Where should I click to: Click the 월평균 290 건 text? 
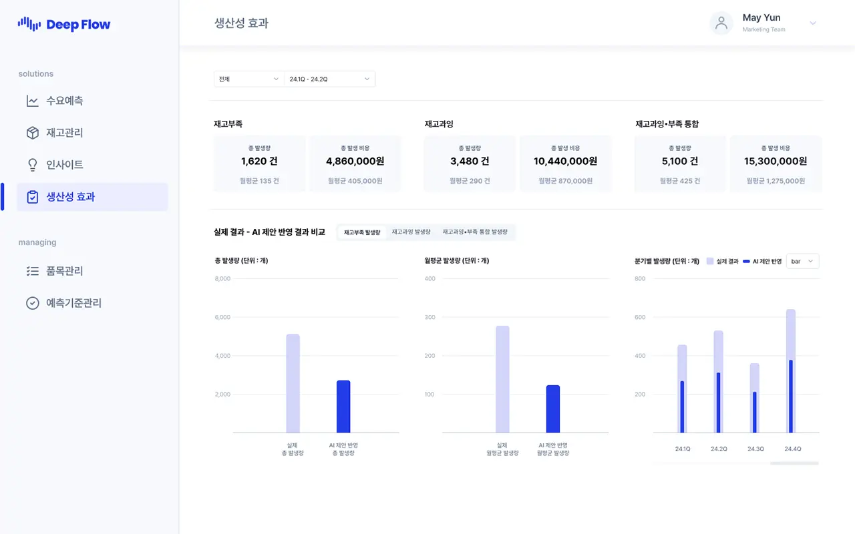470,181
